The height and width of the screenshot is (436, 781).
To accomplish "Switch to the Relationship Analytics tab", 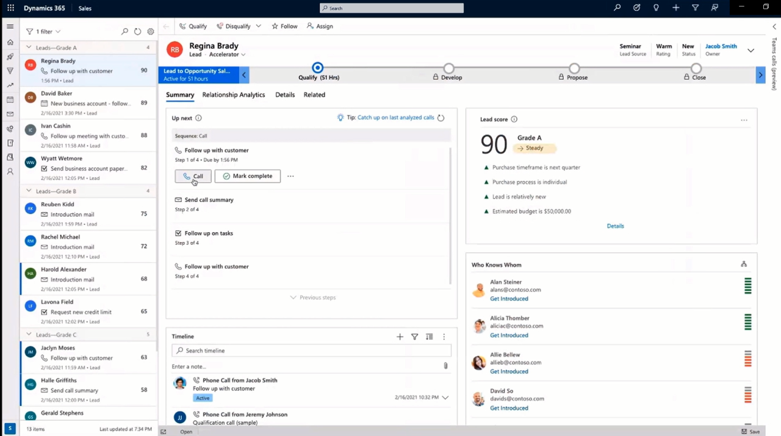I will point(233,95).
